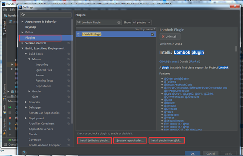Screen dimensions: 243x156
Task: Click the plugin search magnifier icon
Action: (x=79, y=22)
